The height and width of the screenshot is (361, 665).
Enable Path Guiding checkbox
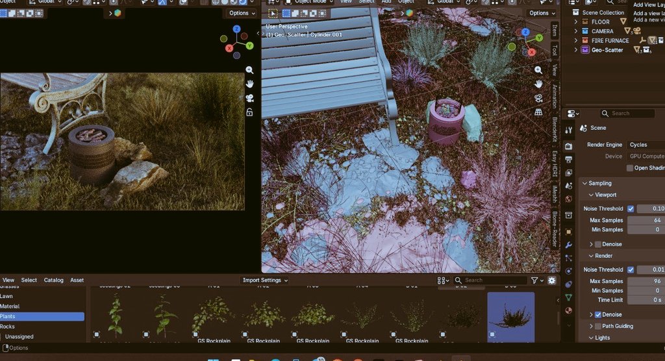tap(598, 326)
